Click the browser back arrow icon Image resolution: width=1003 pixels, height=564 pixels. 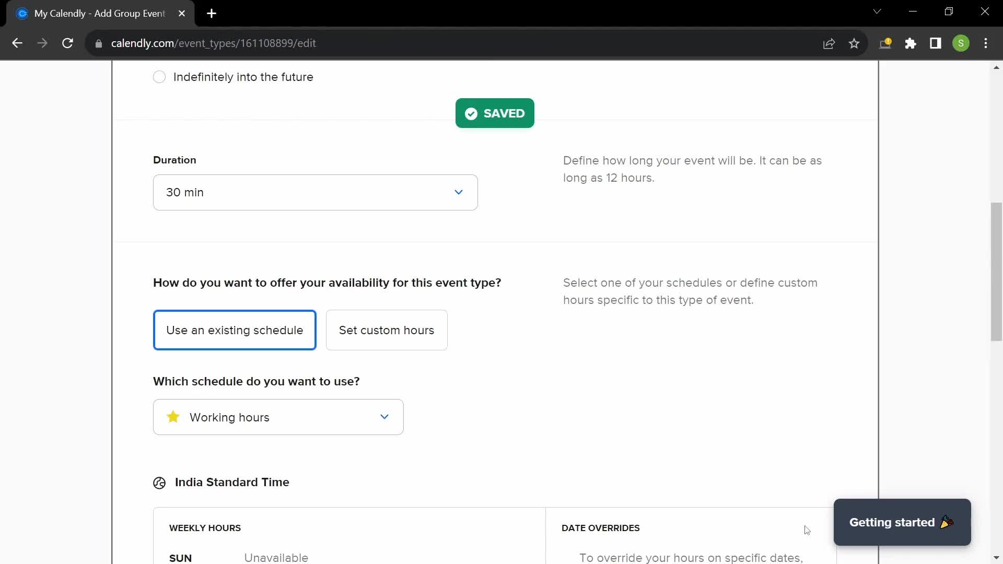tap(17, 43)
